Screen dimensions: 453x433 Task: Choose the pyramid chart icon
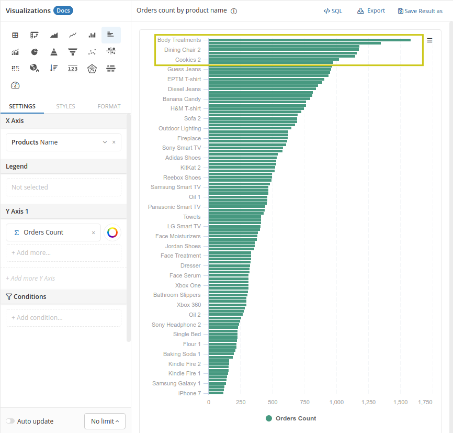pos(54,52)
